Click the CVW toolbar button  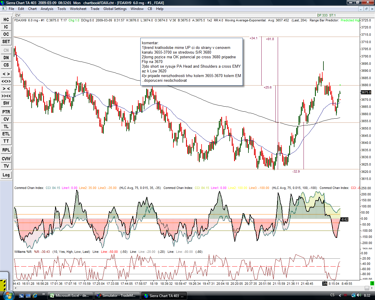(x=6, y=159)
